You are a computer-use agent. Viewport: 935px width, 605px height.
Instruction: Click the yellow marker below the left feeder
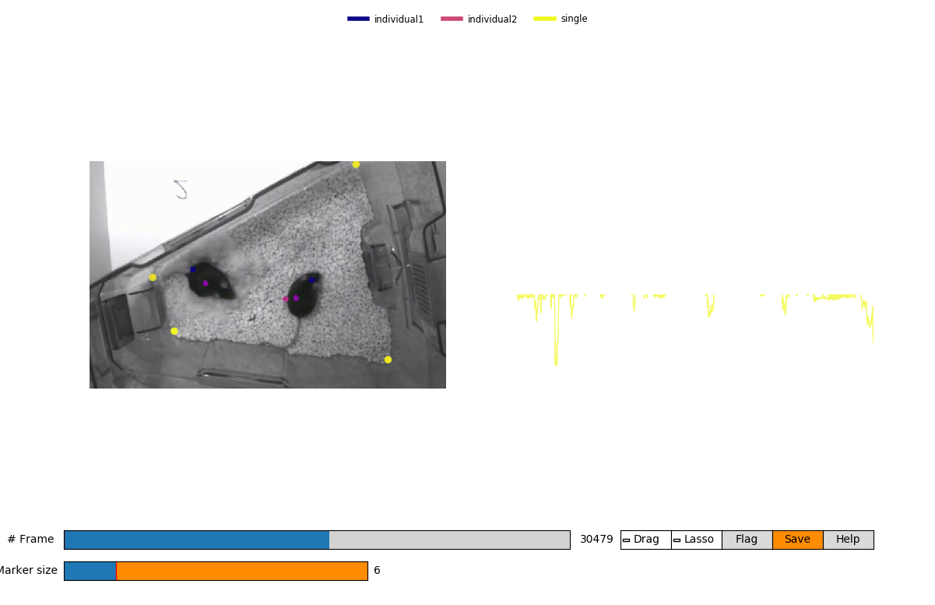click(x=174, y=331)
